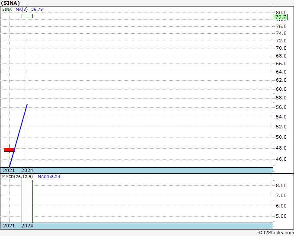Click the 2021 label on price axis

coord(9,170)
